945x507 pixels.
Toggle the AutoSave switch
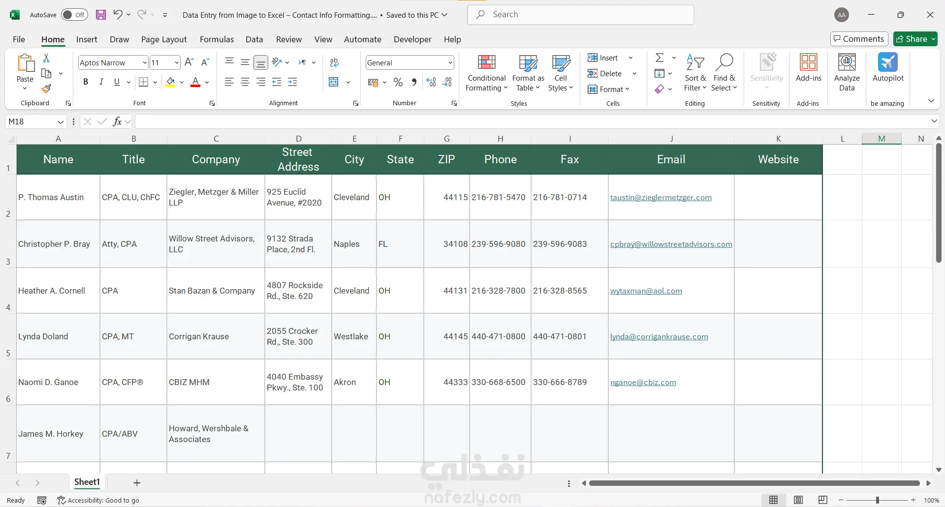74,15
